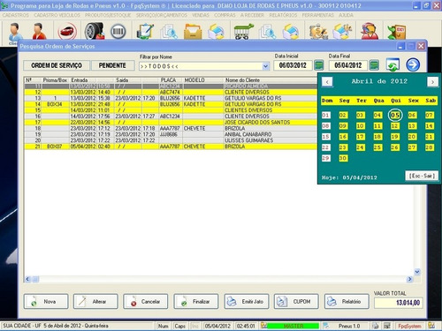Click the Cancelar button
Screen dimensions: 442x331
pyautogui.click(x=146, y=302)
